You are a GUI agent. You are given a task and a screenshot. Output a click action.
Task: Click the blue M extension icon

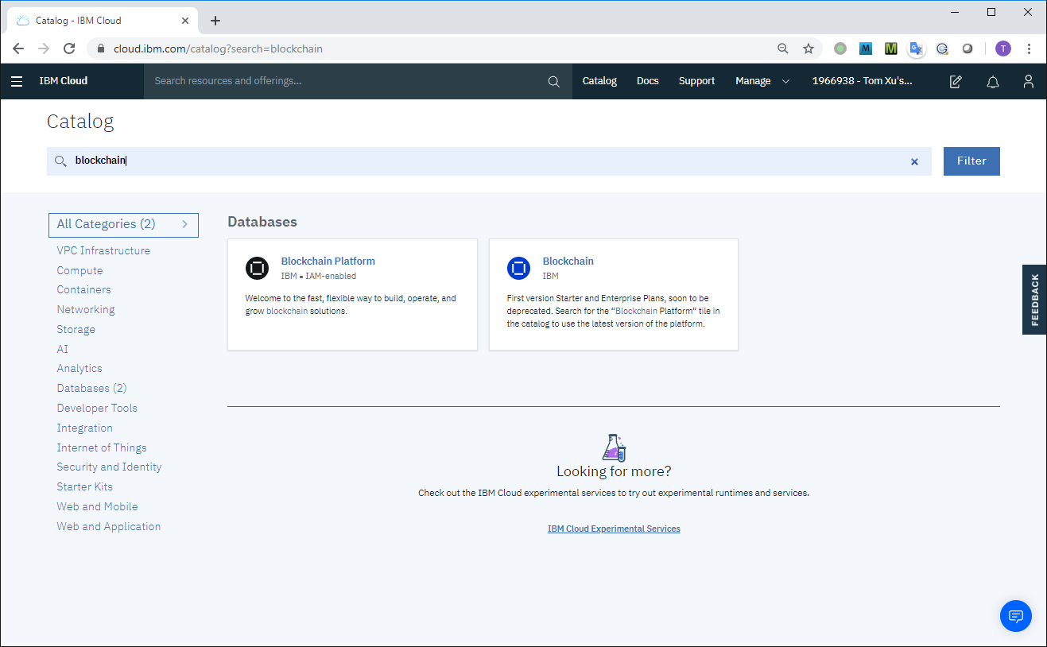coord(866,48)
